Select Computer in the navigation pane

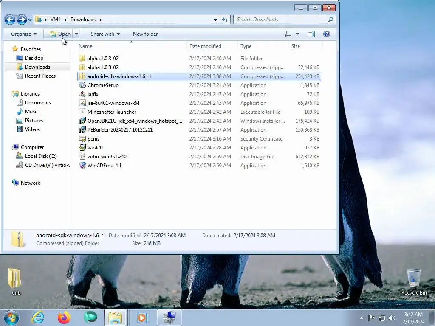(32, 147)
